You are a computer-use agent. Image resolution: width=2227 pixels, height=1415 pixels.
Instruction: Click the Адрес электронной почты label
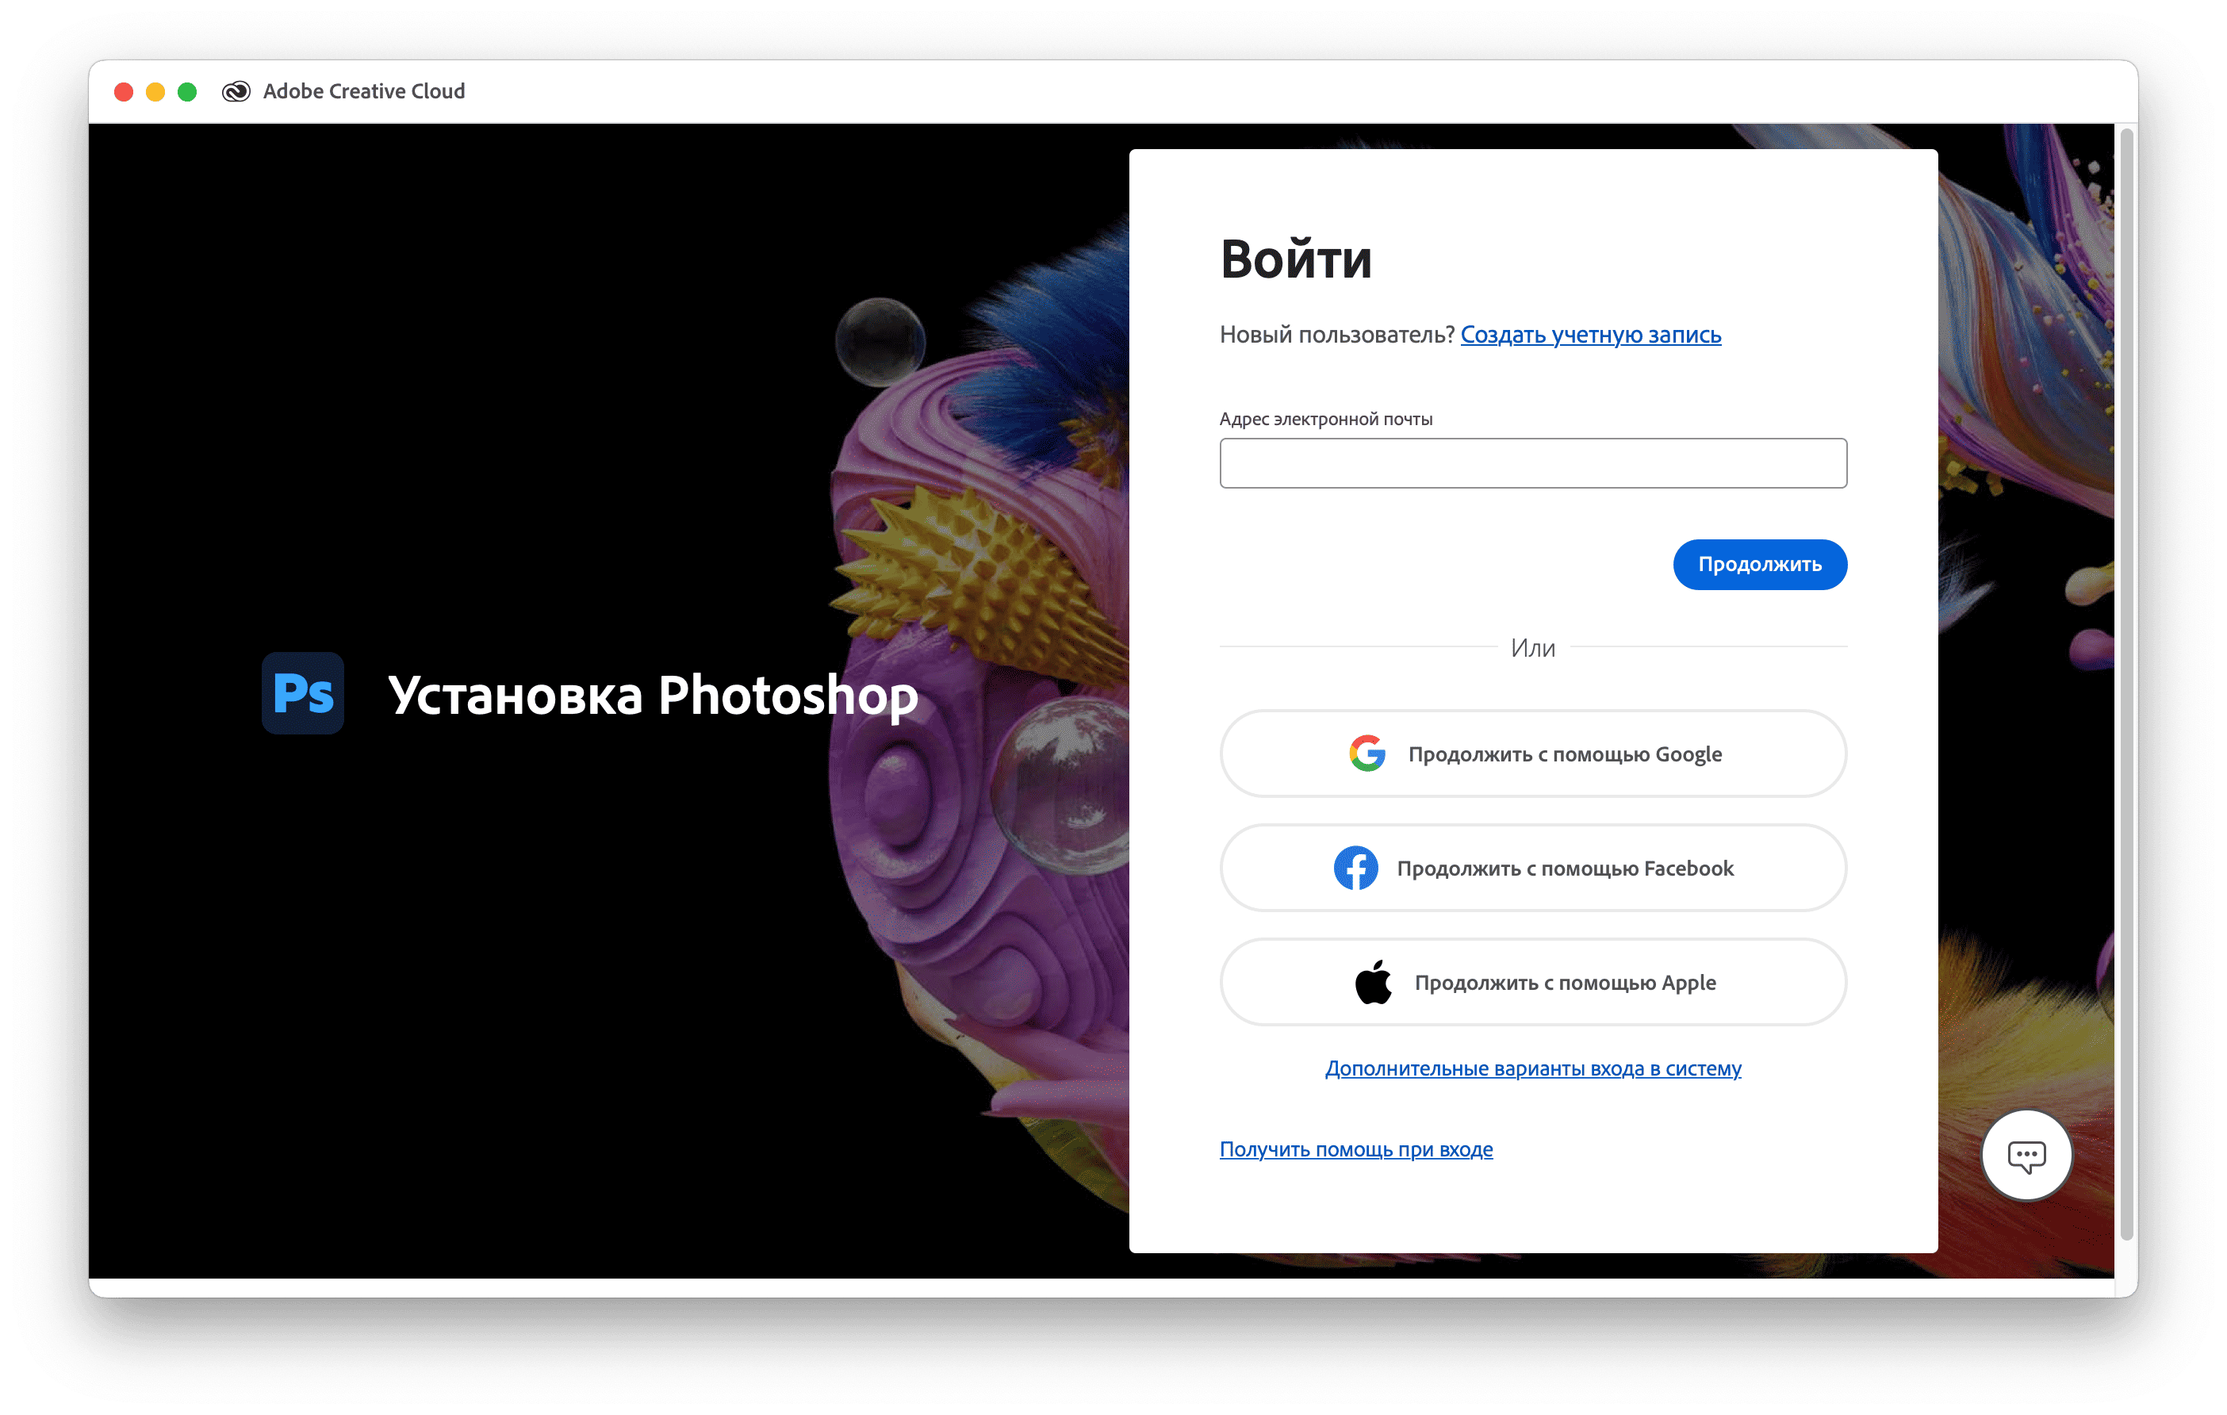[1325, 419]
